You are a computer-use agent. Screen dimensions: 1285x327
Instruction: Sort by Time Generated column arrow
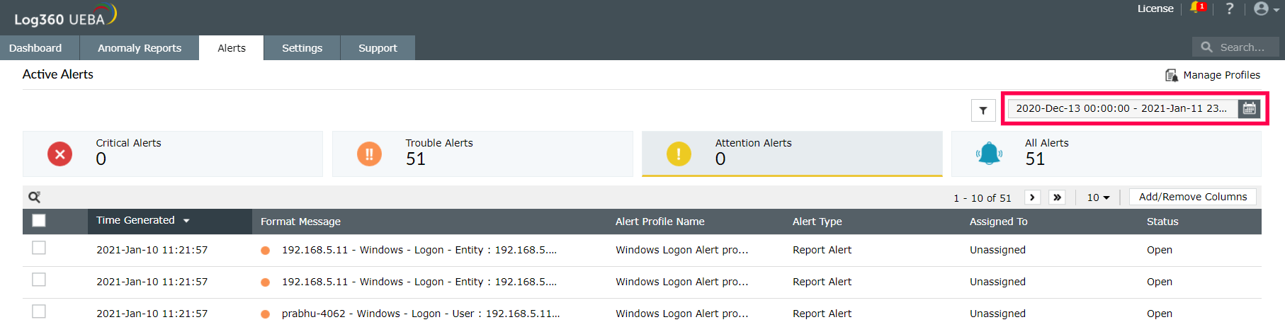[x=186, y=221]
